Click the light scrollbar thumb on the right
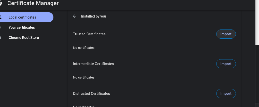 [257, 23]
